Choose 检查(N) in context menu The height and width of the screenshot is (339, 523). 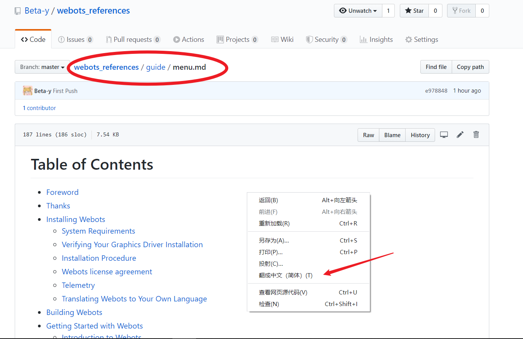click(x=309, y=304)
